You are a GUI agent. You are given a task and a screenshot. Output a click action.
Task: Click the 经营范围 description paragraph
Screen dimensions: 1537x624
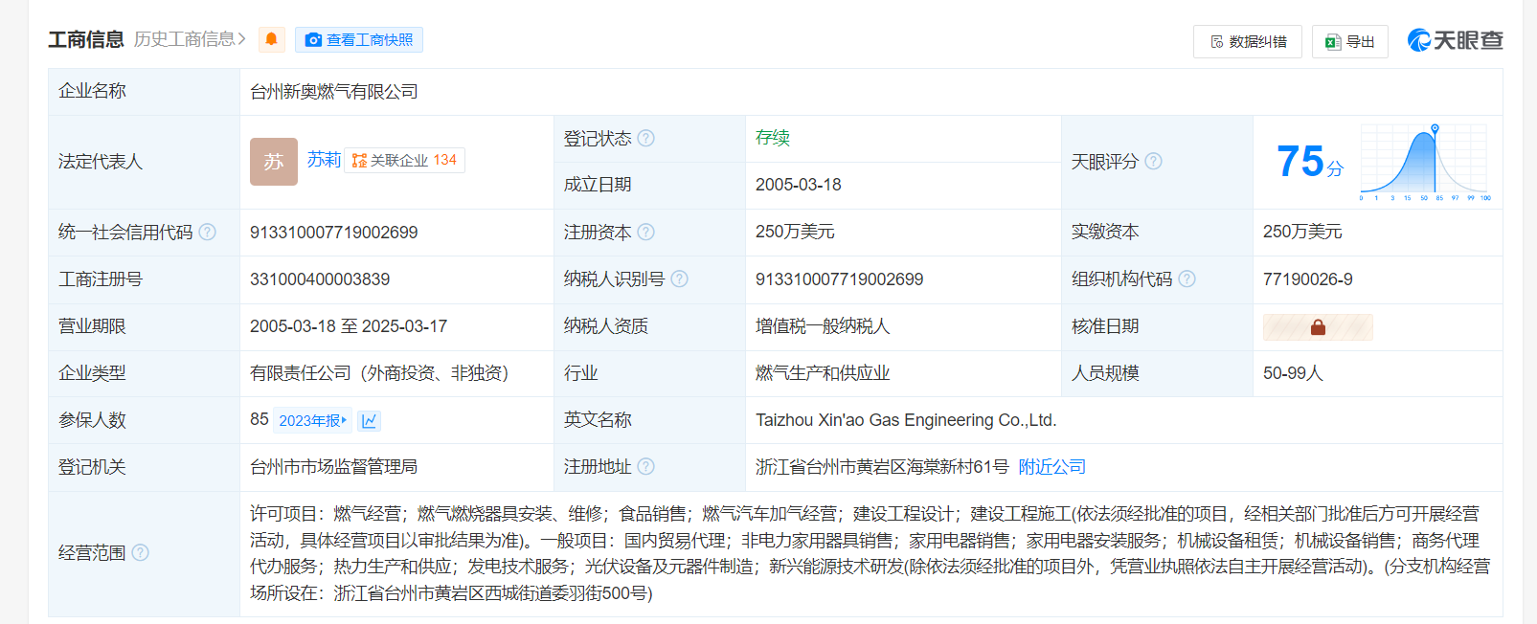tap(870, 553)
